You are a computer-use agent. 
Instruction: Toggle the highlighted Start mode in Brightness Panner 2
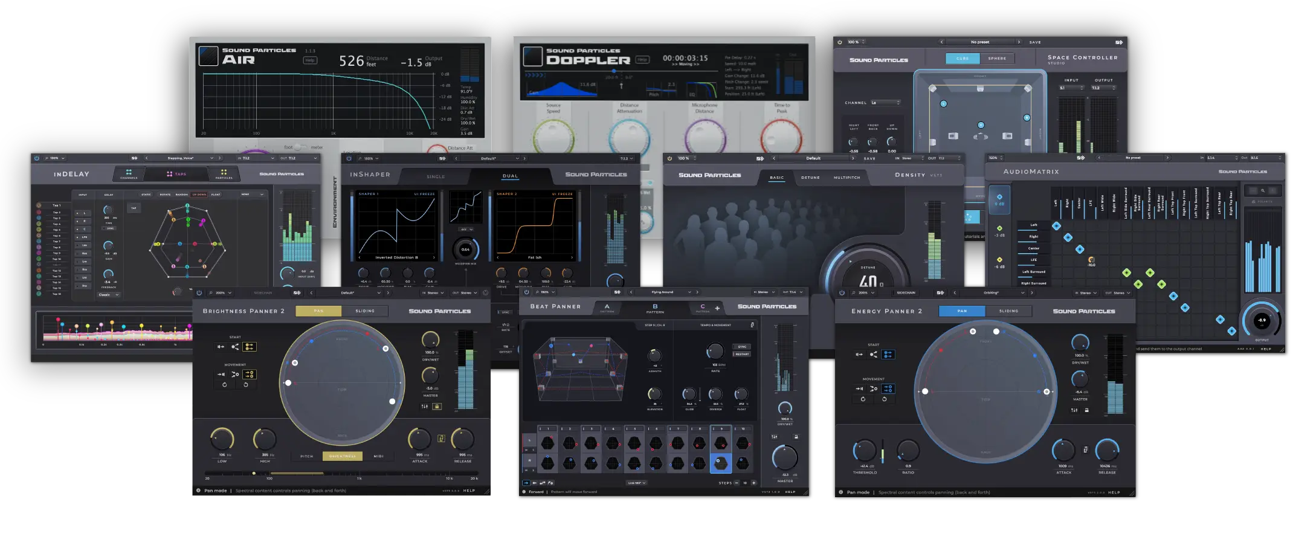point(249,347)
